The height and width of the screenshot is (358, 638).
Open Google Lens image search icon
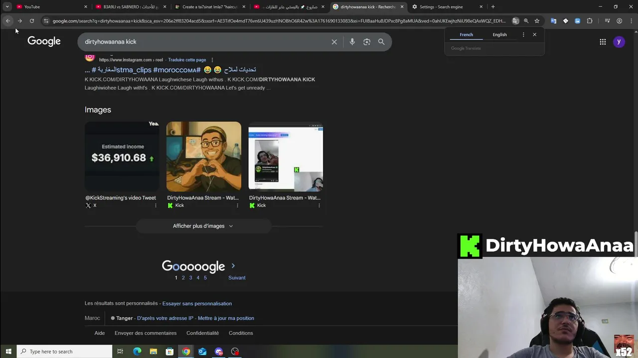(367, 42)
